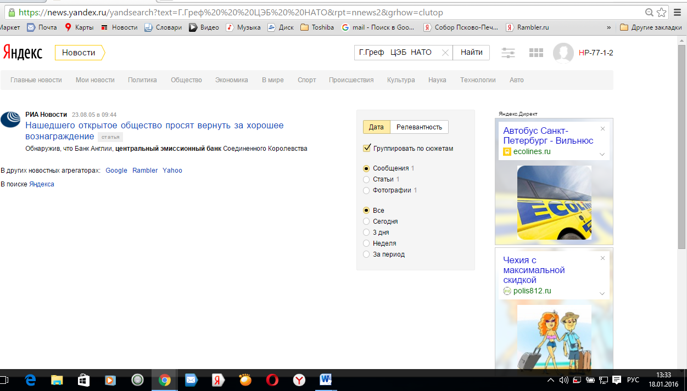Open the Другие закладки folder
The width and height of the screenshot is (687, 391).
click(x=650, y=27)
